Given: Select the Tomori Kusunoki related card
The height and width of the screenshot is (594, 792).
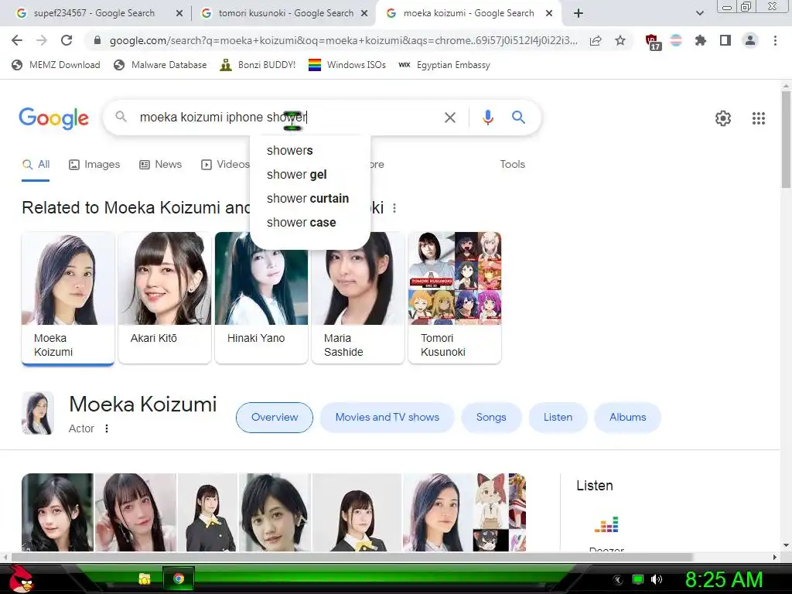Looking at the screenshot, I should point(455,298).
